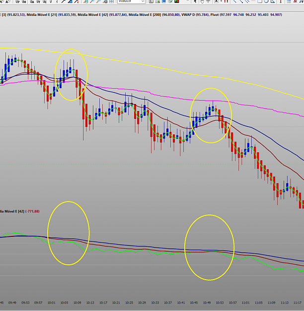Click the 09:49 time axis label
Image resolution: width=304 pixels, height=311 pixels.
click(x=12, y=303)
